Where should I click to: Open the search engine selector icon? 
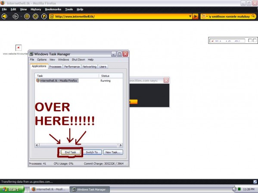click(x=205, y=16)
